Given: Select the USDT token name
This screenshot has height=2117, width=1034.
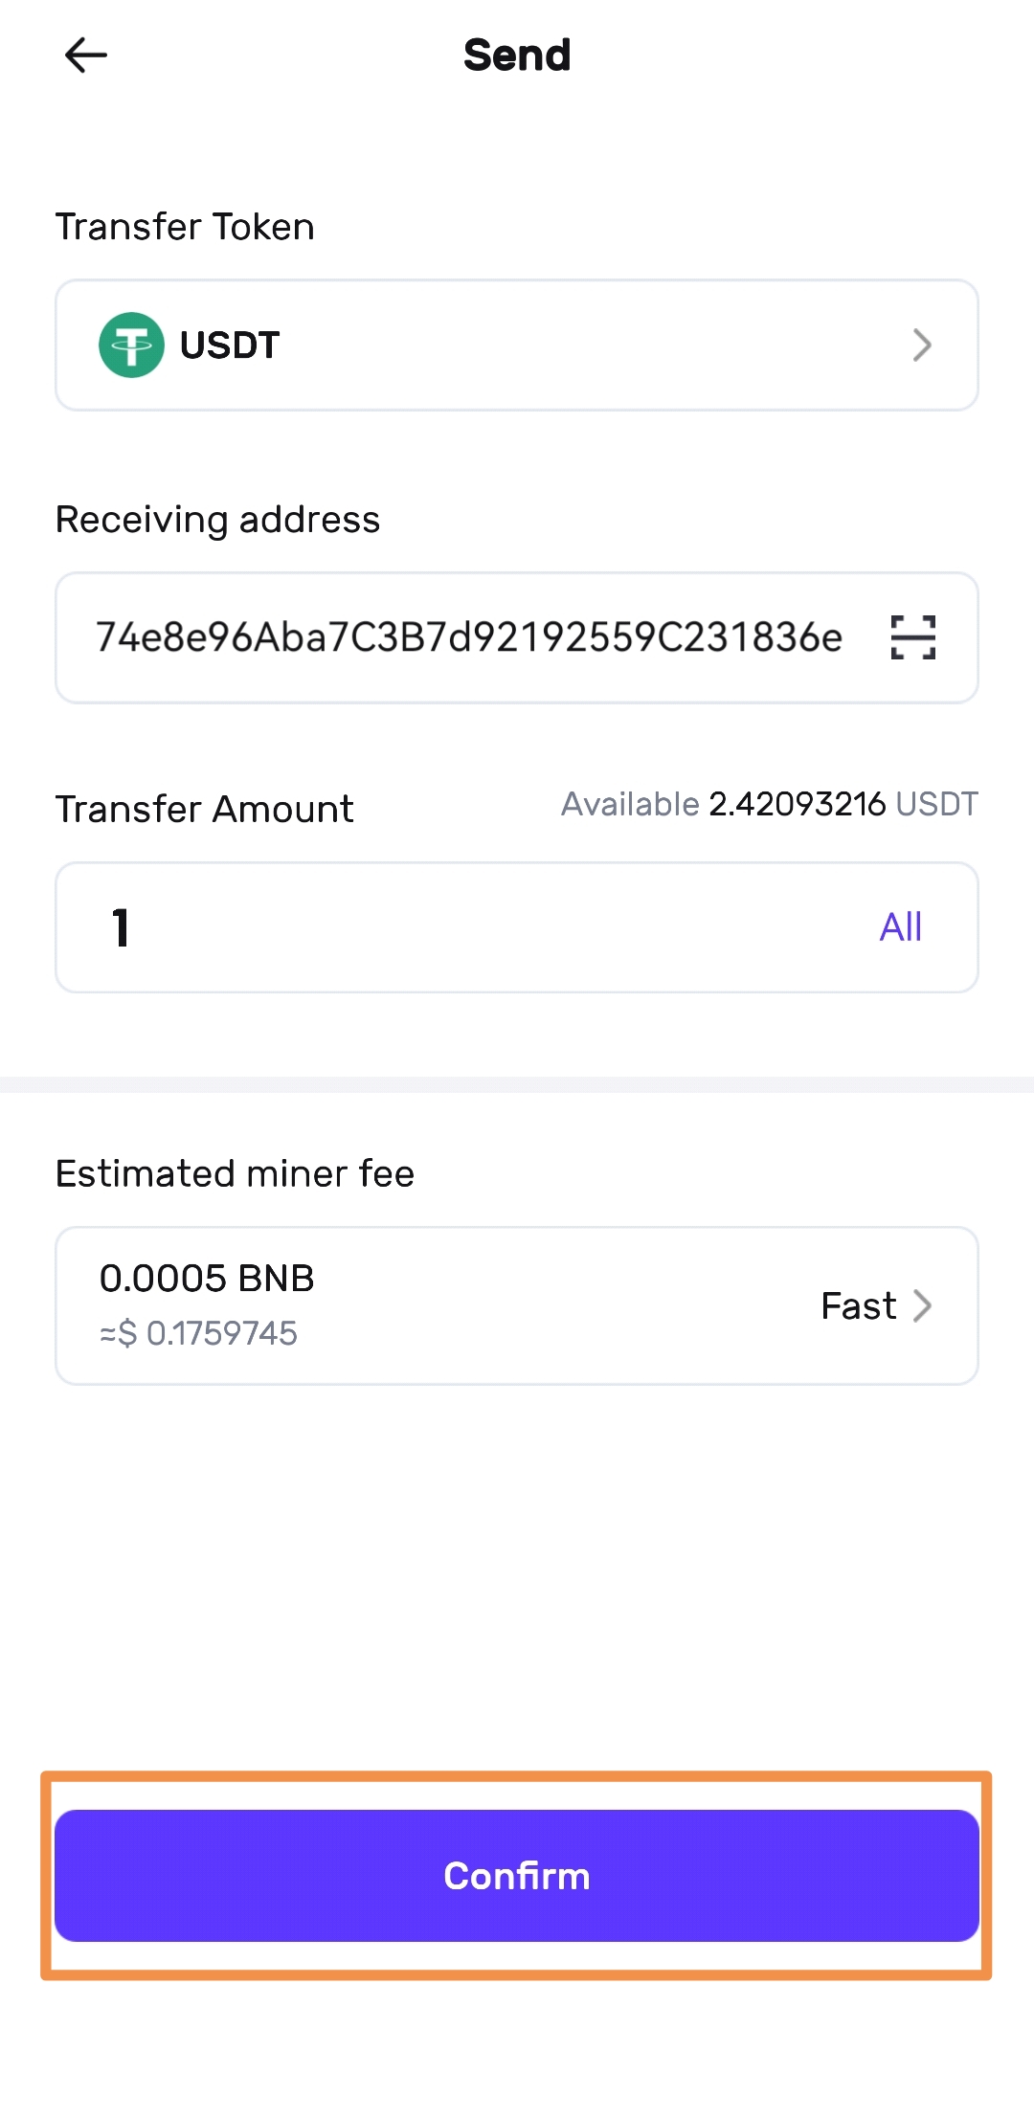Looking at the screenshot, I should point(230,345).
